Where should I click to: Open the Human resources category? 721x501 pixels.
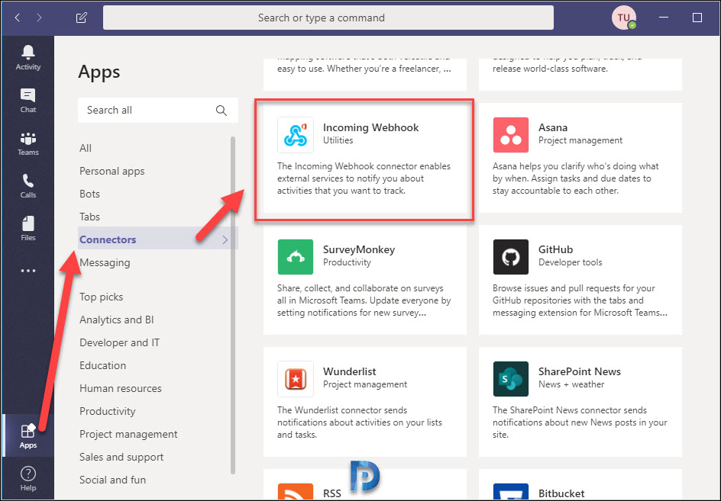(121, 388)
